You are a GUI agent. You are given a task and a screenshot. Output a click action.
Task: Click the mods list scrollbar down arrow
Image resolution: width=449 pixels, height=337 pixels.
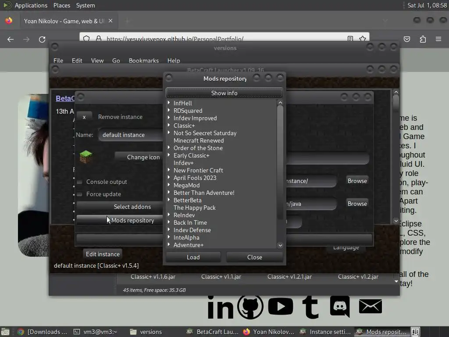click(x=280, y=245)
